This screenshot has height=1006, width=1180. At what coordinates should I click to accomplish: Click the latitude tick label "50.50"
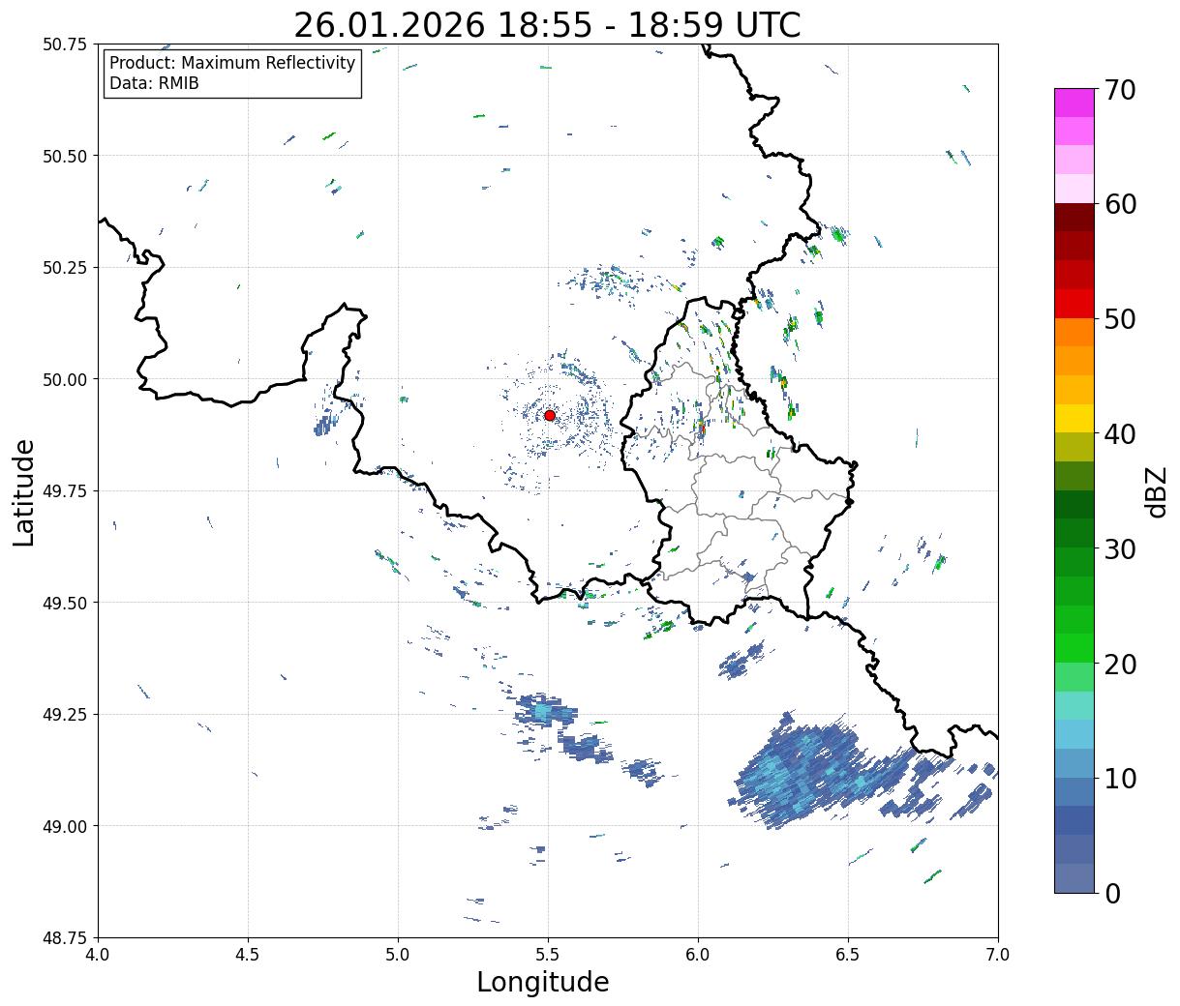pyautogui.click(x=65, y=156)
